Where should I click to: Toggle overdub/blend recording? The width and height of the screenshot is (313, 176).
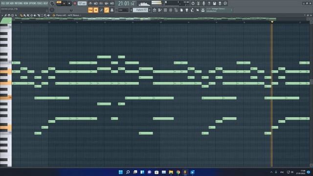coord(107,3)
